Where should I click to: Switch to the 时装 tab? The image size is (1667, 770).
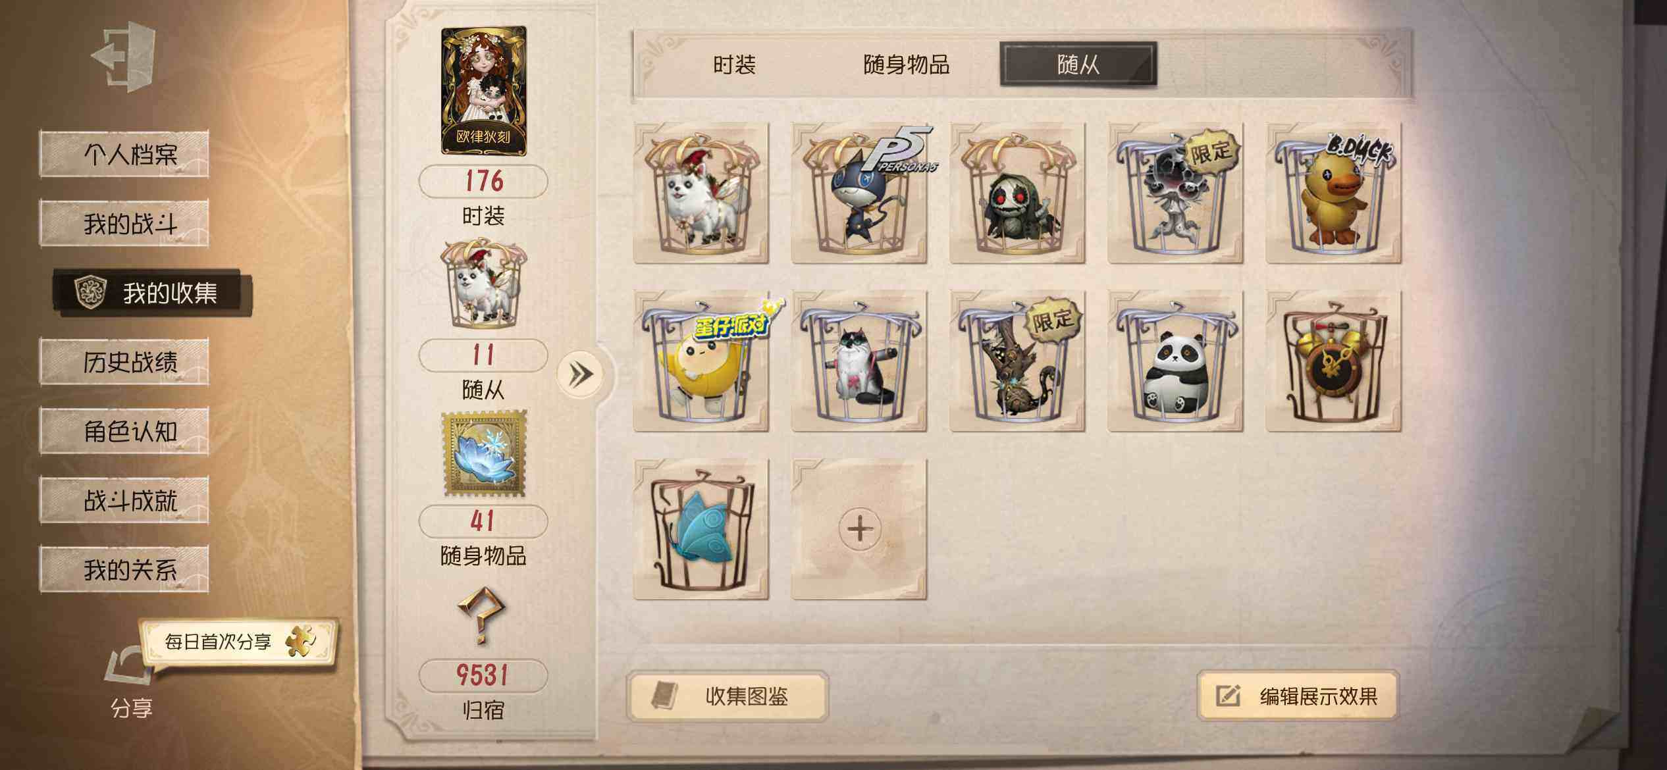734,64
